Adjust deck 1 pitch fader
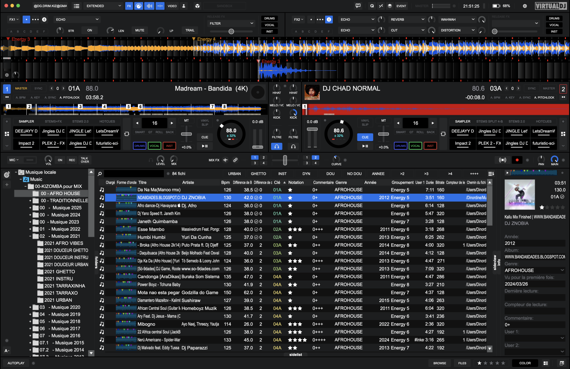 pyautogui.click(x=186, y=134)
